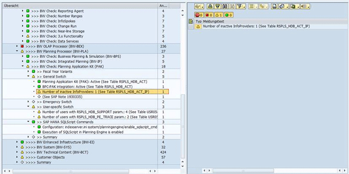Collapse SAP HANA SQLScript Commands node
This screenshot has height=174, width=349.
[x=28, y=122]
